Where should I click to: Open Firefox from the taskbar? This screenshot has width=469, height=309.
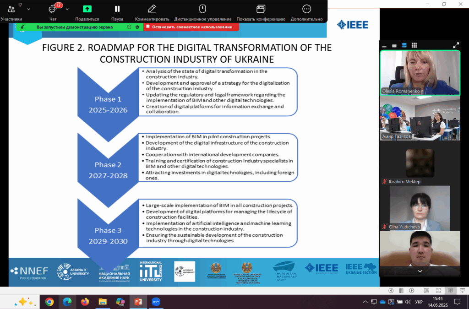[x=85, y=302]
